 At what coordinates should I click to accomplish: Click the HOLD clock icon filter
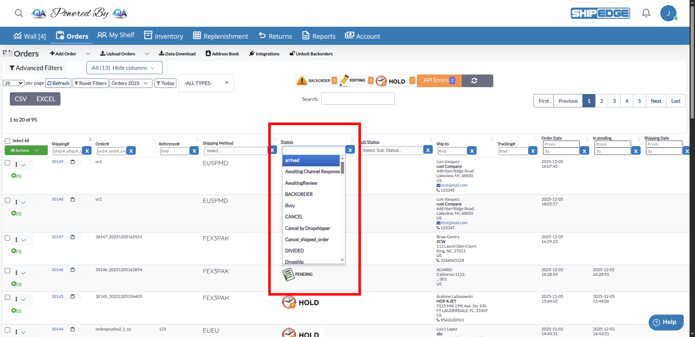[381, 81]
